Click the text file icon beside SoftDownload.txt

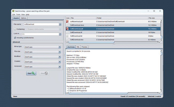[67, 36]
